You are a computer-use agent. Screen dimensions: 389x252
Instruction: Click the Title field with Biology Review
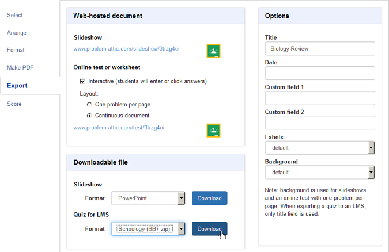(320, 48)
